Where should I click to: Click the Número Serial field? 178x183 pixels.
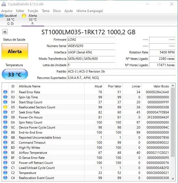pyautogui.click(x=91, y=46)
